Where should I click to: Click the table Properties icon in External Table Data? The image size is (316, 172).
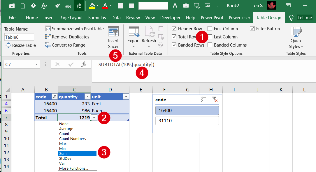[161, 29]
